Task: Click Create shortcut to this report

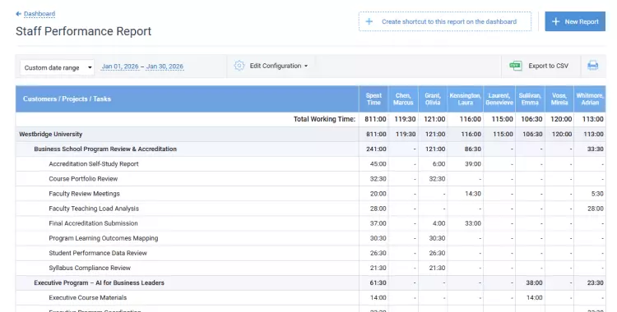Action: (445, 21)
